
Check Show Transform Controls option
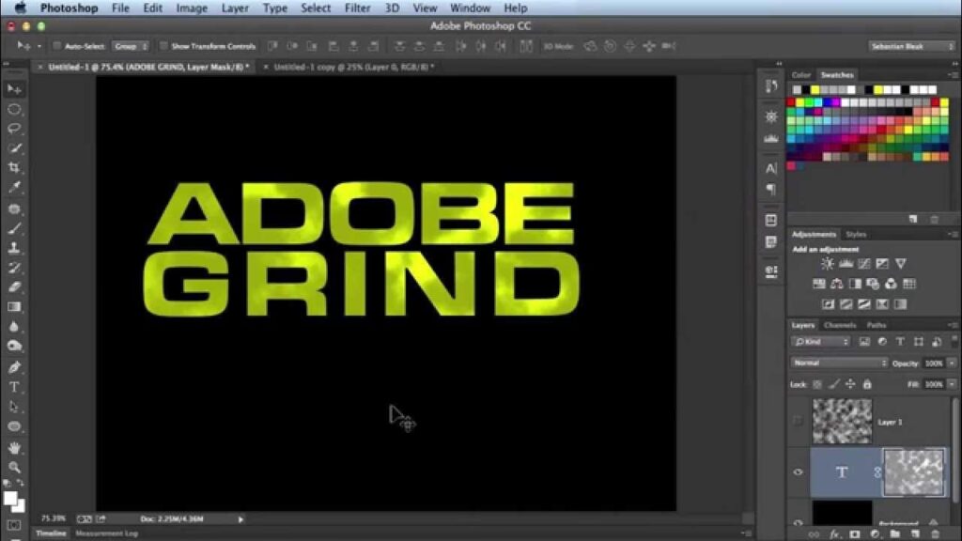point(163,45)
